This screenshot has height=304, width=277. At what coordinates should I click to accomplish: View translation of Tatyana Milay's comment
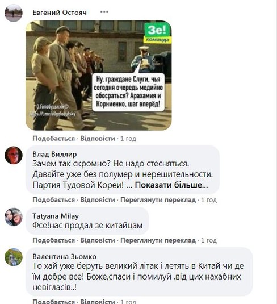click(x=158, y=240)
